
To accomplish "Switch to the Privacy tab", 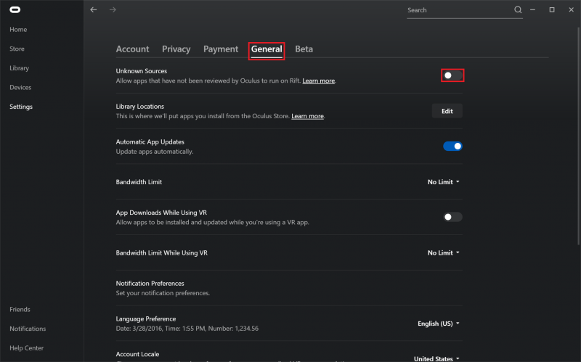I will click(176, 49).
